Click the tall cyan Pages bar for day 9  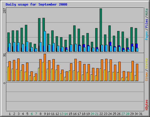tap(45, 41)
